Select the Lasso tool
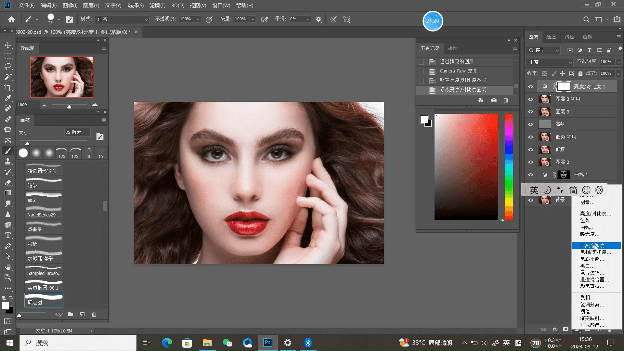This screenshot has width=624, height=351. tap(8, 66)
